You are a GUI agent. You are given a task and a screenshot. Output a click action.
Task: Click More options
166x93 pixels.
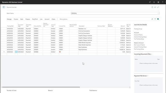coord(63,19)
